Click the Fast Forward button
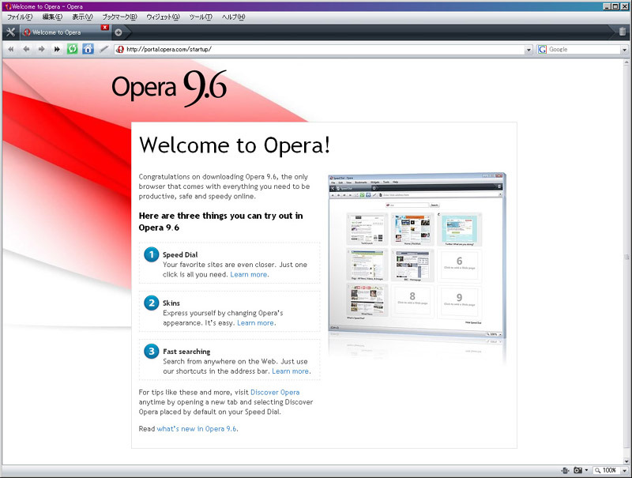 click(57, 49)
